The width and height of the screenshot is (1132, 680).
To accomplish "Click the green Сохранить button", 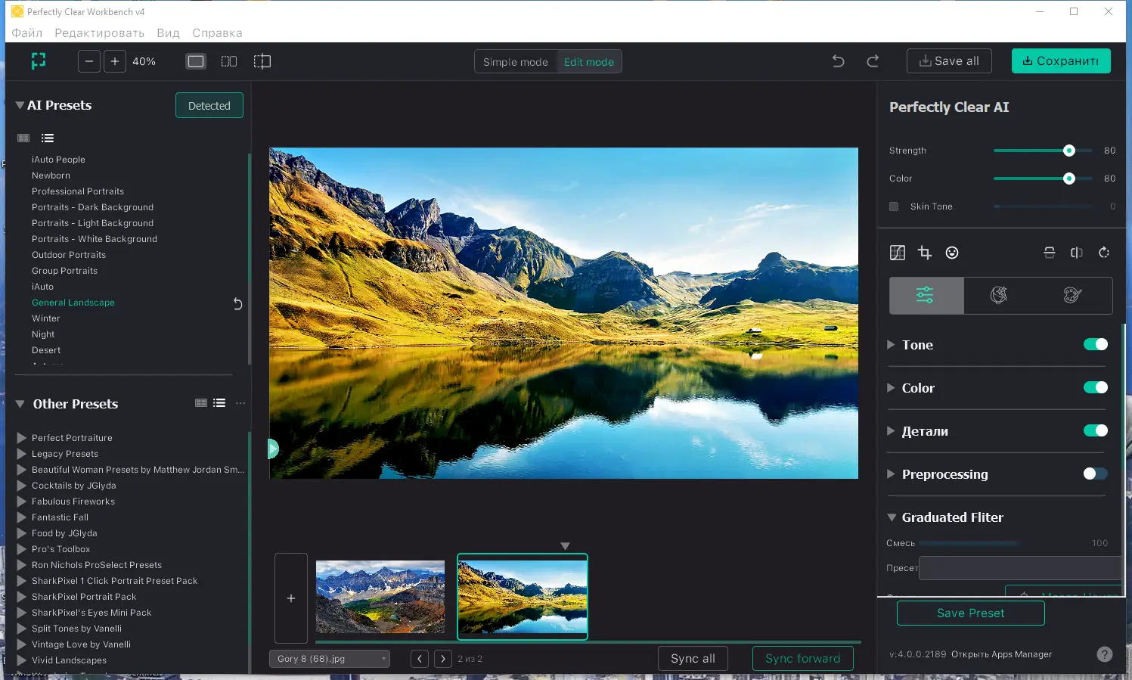I will click(x=1061, y=61).
